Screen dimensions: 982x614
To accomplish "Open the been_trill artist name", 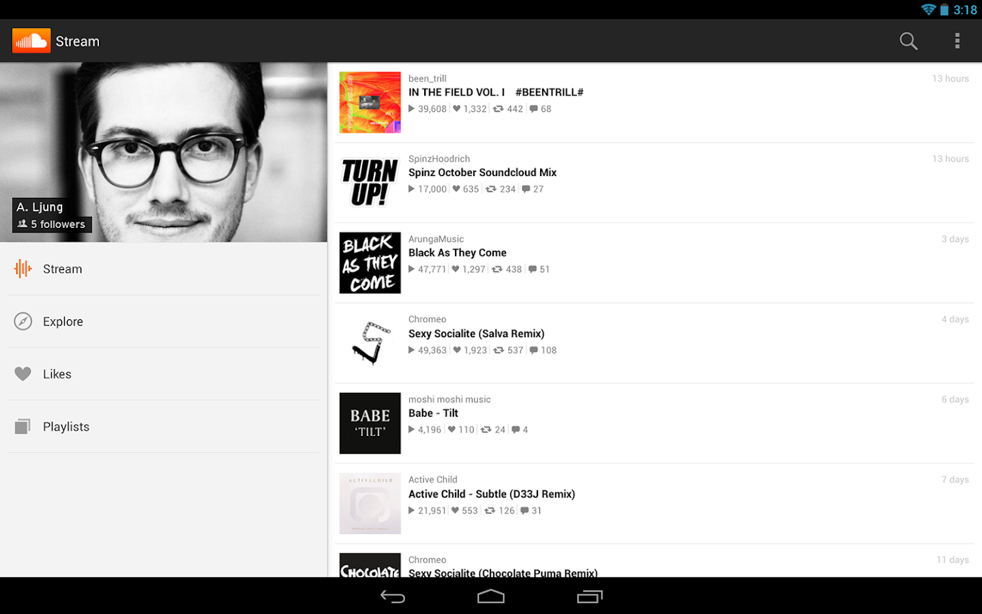I will click(x=428, y=78).
